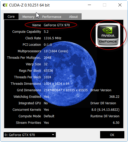The image size is (128, 142).
Task: Close the CUDA-Z window
Action: coord(120,5)
